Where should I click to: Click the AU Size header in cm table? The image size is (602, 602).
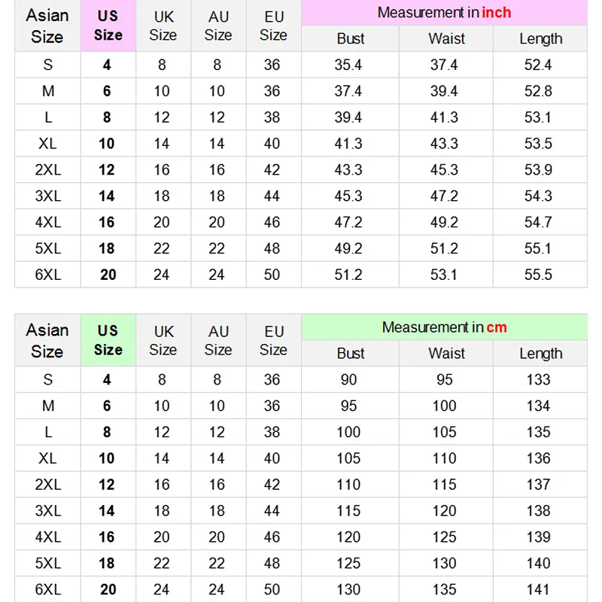click(x=218, y=340)
